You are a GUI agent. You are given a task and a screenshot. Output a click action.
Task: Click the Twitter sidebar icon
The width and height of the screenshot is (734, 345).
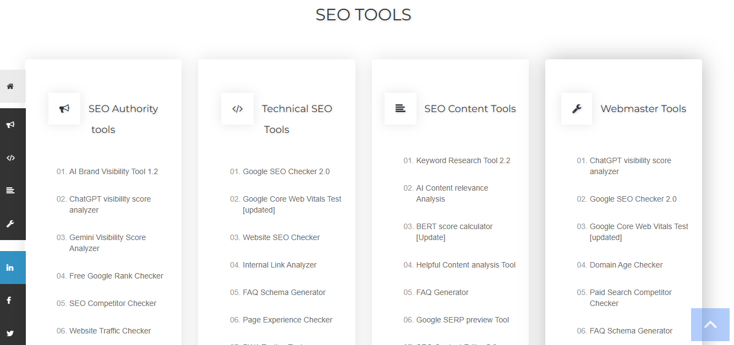pos(10,333)
